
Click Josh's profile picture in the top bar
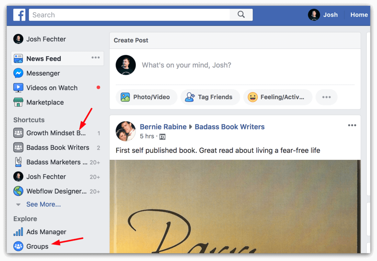tap(314, 15)
